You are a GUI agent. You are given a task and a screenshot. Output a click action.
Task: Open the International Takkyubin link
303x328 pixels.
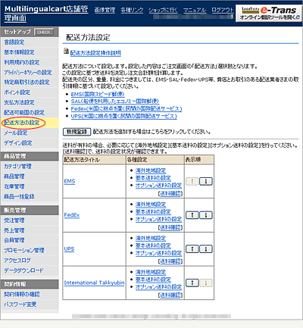(x=94, y=283)
